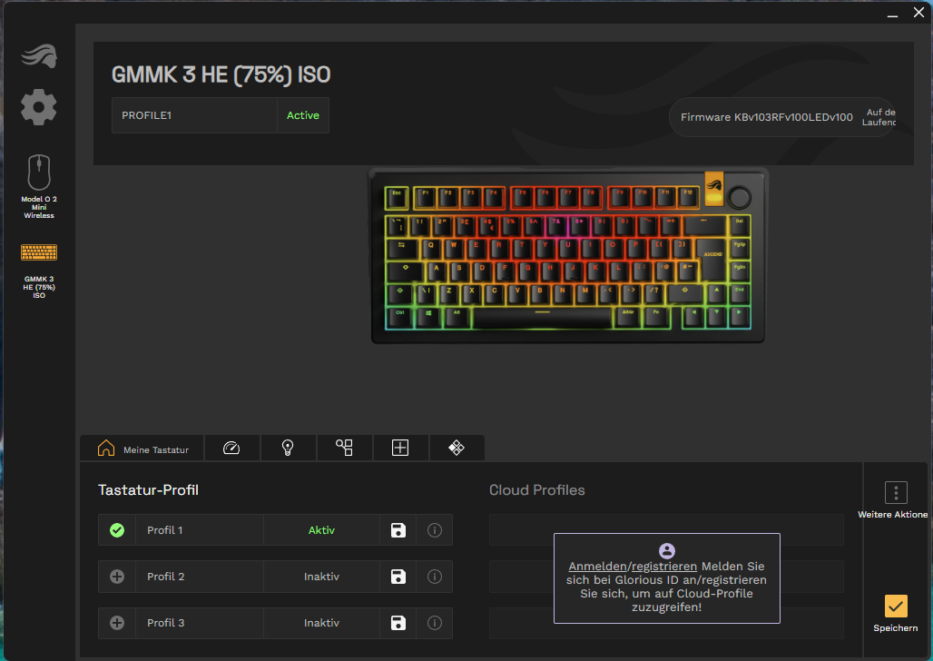Click the Glorious logo at top left

[x=39, y=56]
